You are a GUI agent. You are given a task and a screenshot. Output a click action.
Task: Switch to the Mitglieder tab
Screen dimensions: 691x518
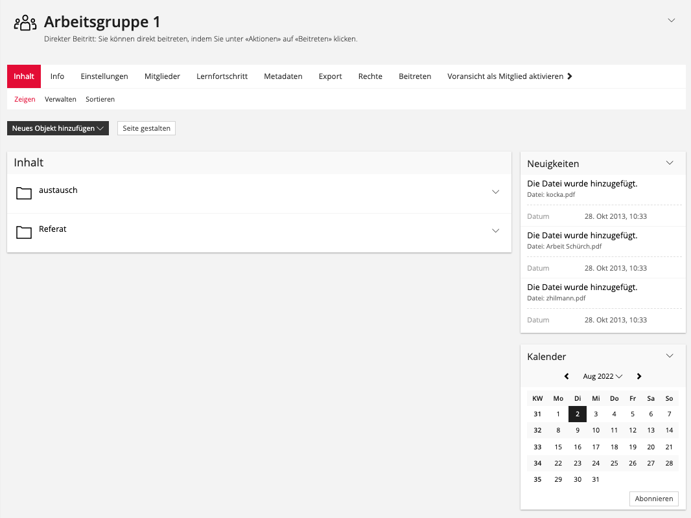click(162, 76)
